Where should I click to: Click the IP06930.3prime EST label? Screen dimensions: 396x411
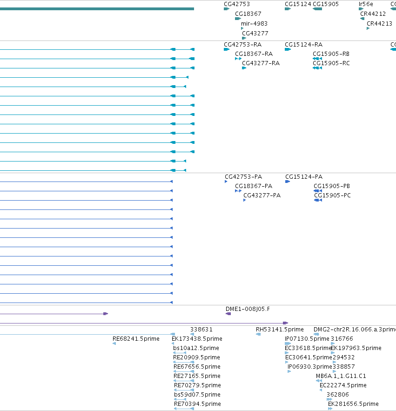click(x=310, y=367)
